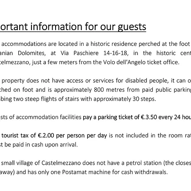This screenshot has height=191, width=191.
Task: Click the words 'petrol station'
Action: (144, 163)
